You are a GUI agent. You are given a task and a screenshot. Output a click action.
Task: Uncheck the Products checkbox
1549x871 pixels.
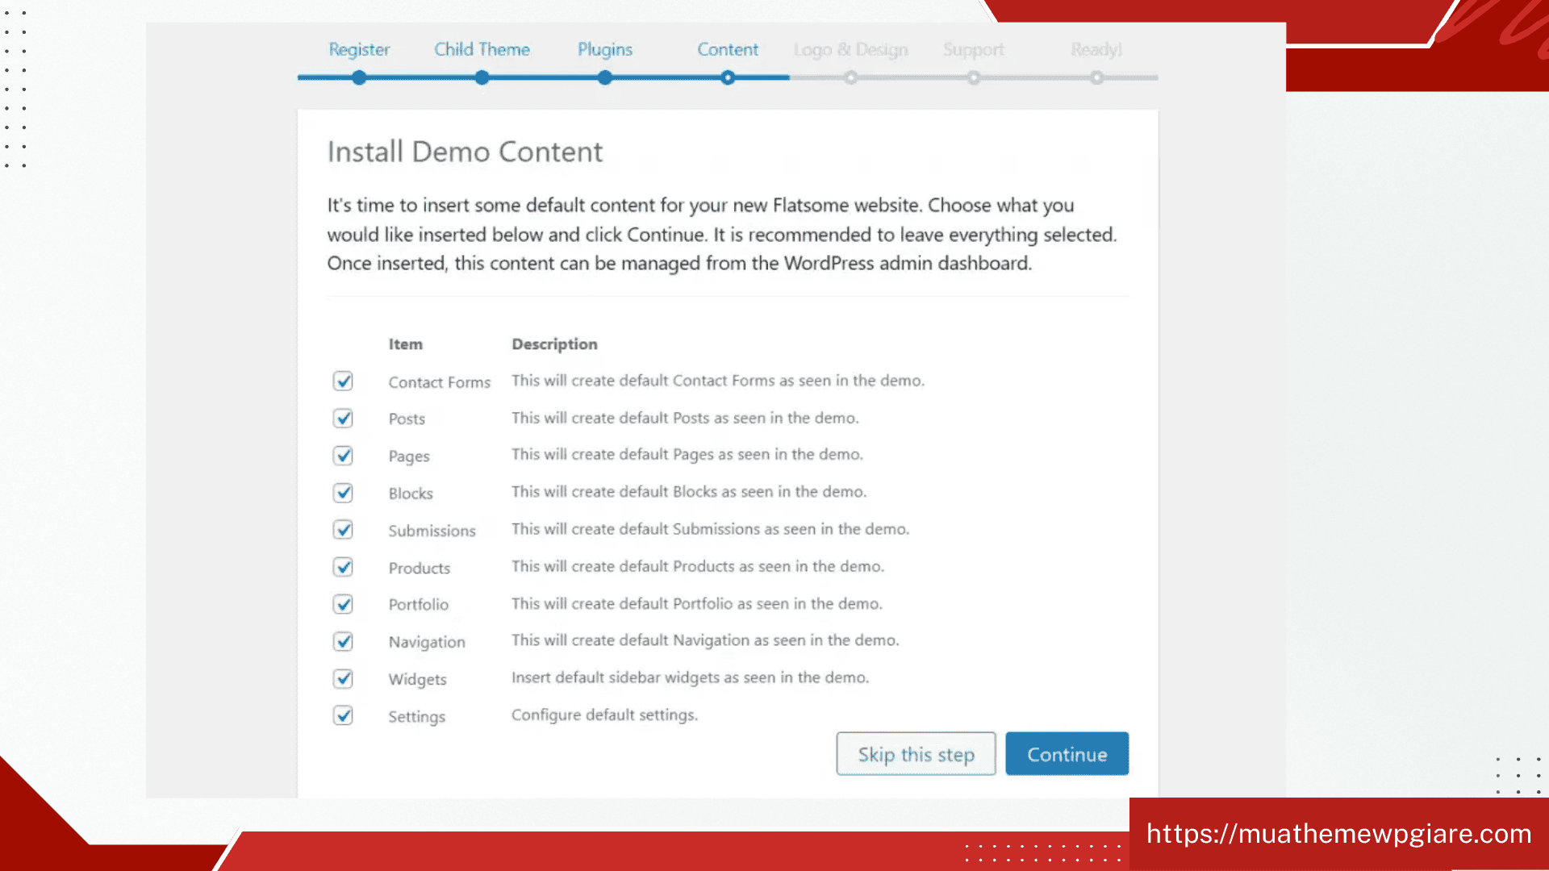point(343,566)
